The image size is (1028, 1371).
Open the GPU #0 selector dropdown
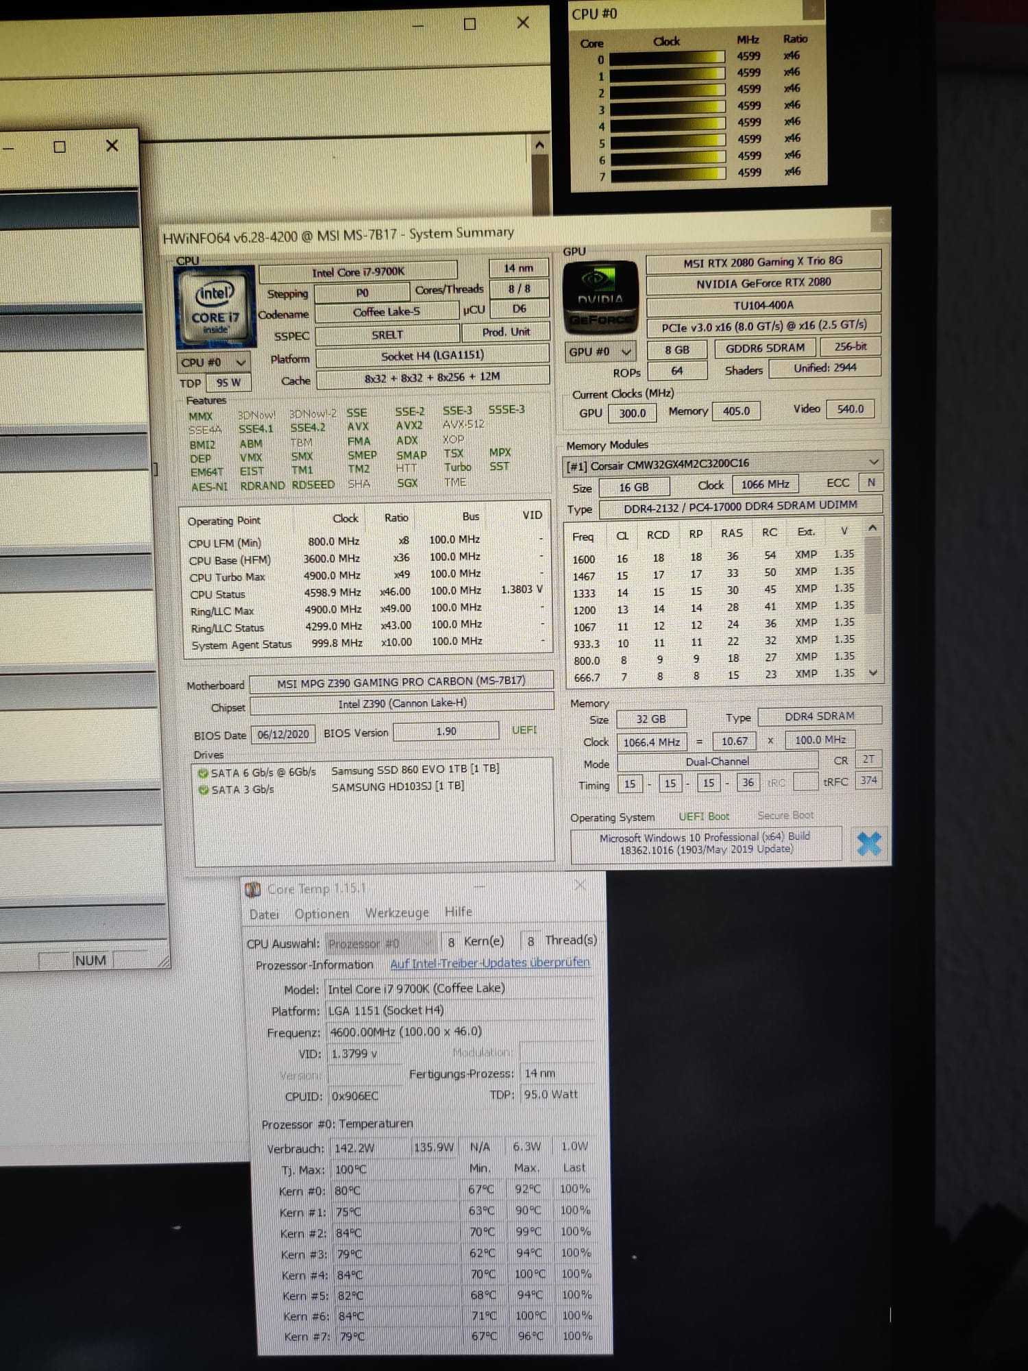(600, 351)
